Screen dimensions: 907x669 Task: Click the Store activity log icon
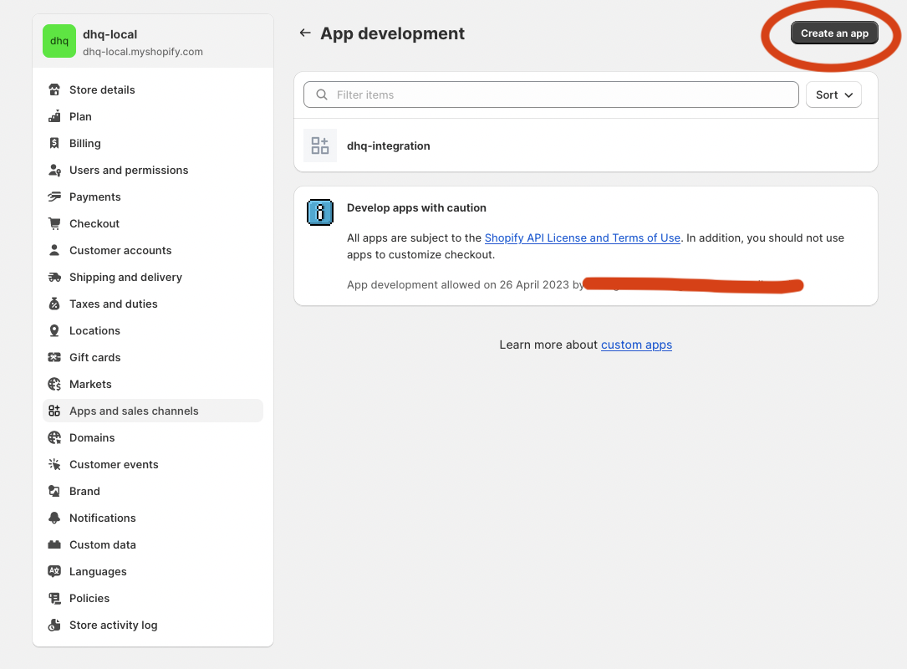54,625
